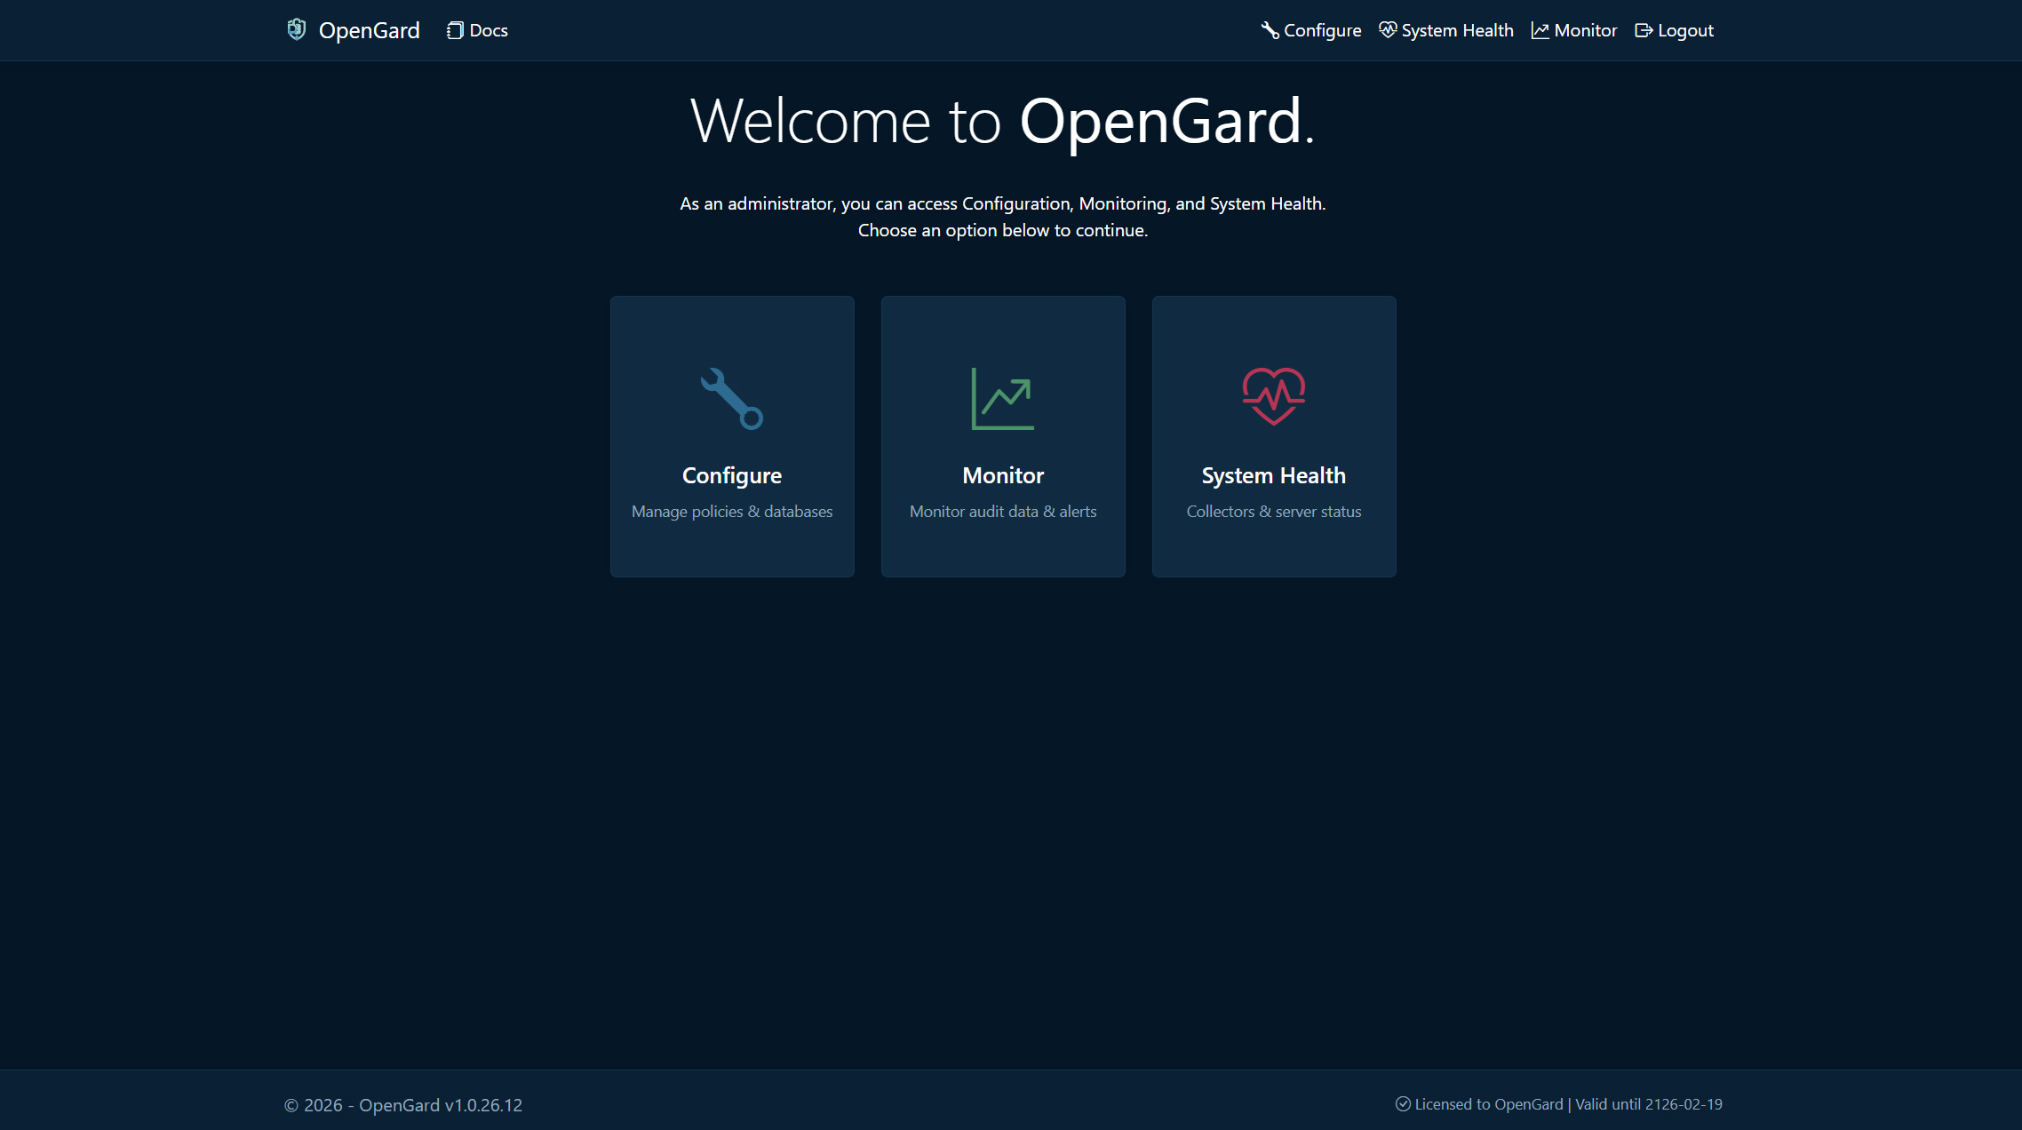Image resolution: width=2022 pixels, height=1130 pixels.
Task: Click the OpenGard shield logo icon
Action: coord(297,29)
